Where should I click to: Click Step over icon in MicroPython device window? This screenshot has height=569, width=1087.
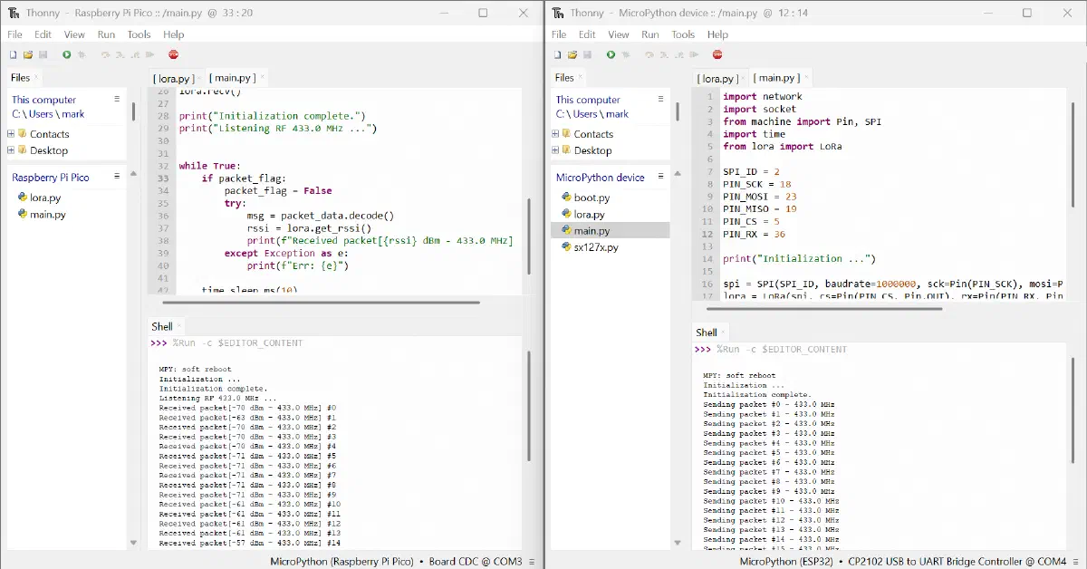pos(649,55)
